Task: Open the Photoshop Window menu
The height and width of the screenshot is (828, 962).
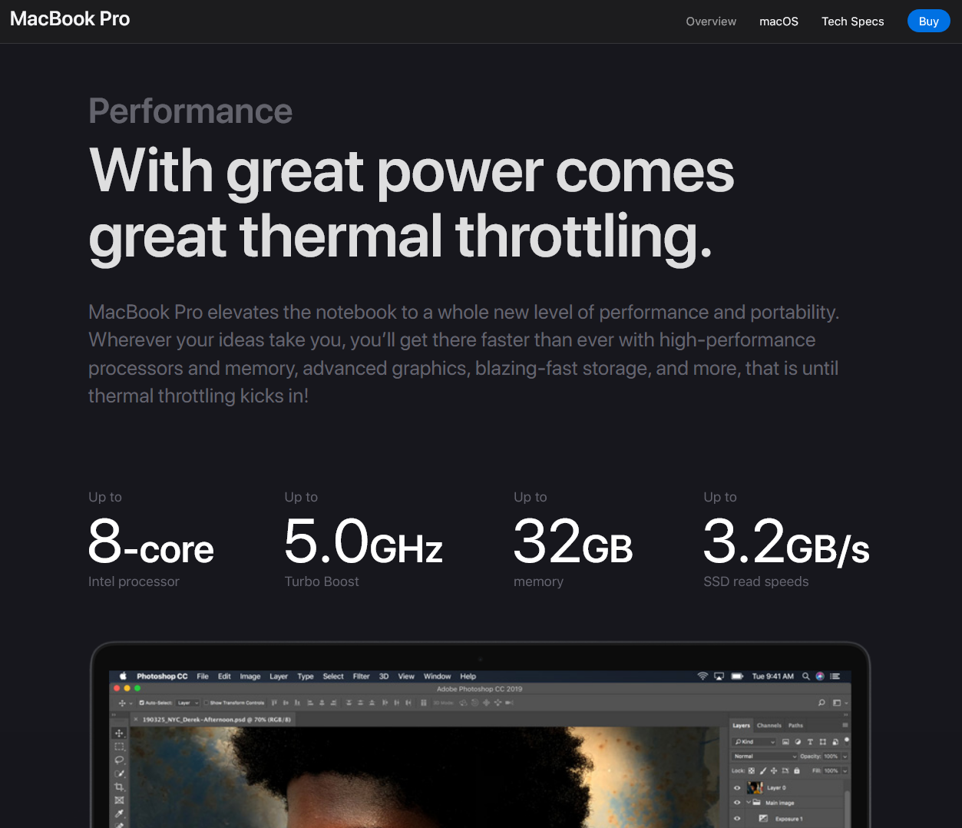Action: tap(437, 676)
